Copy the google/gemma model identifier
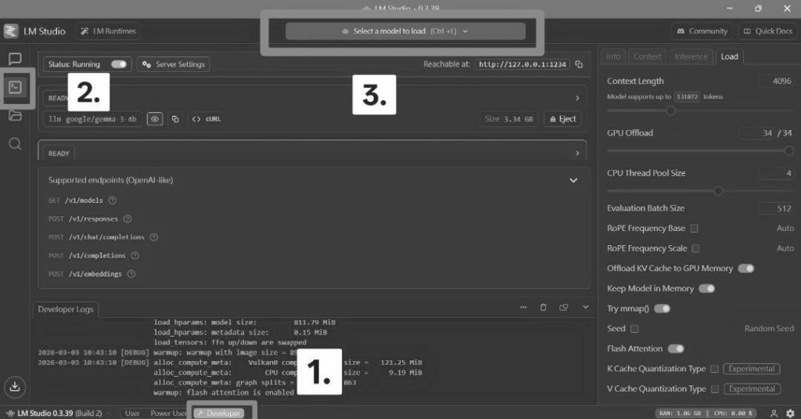The width and height of the screenshot is (801, 419). [175, 119]
